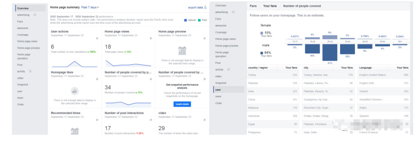
Task: Select the Indonesia row in country table
Action: 273,116
